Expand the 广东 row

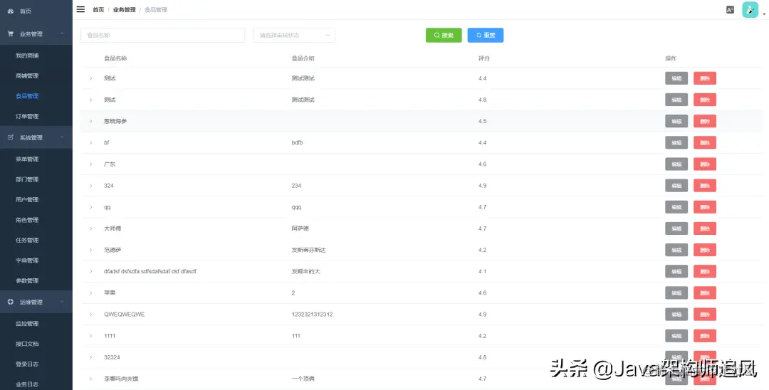[x=90, y=164]
